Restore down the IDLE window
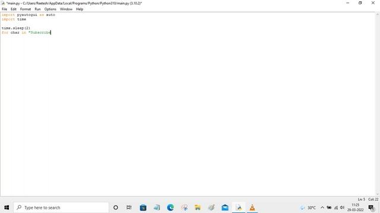 pyautogui.click(x=360, y=3)
